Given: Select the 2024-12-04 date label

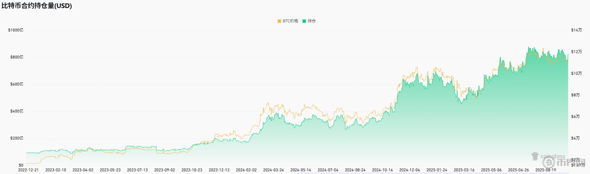Looking at the screenshot, I should click(x=409, y=170).
